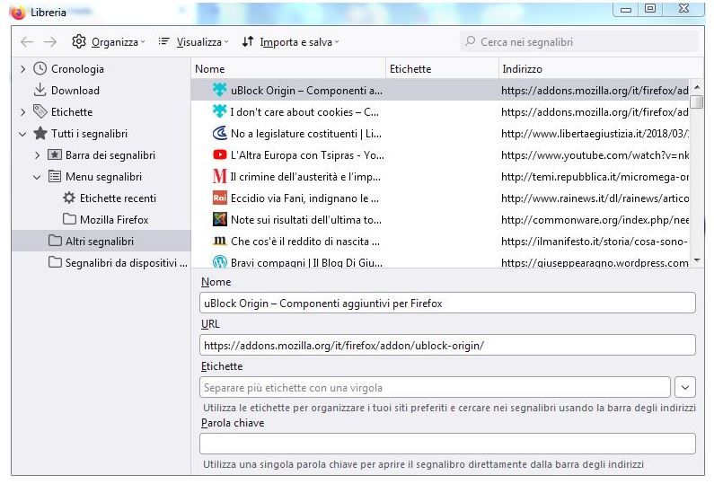The width and height of the screenshot is (714, 484).
Task: Sort by the Indirizzo column header
Action: pyautogui.click(x=601, y=69)
